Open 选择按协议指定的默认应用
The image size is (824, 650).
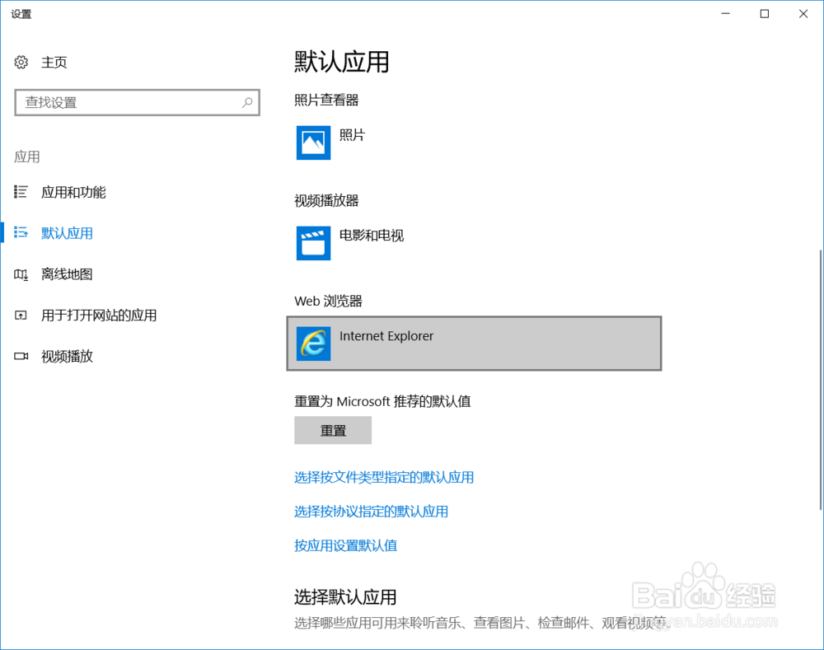tap(372, 512)
